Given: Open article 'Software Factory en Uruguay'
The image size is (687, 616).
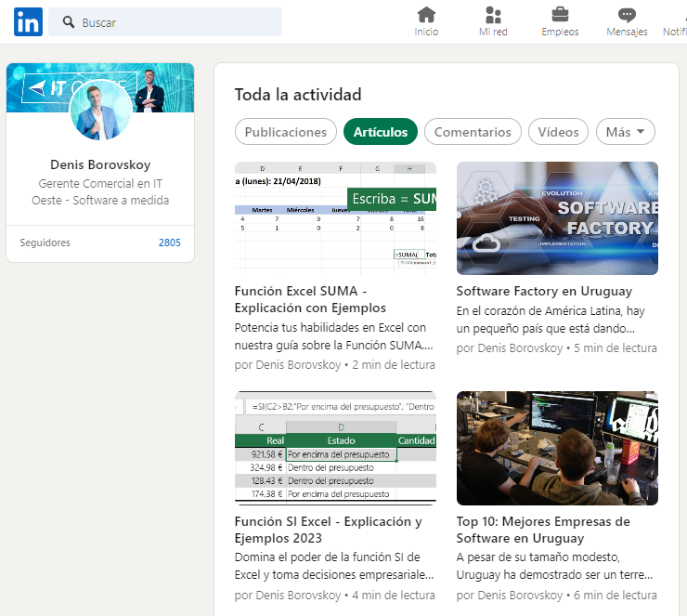Looking at the screenshot, I should click(x=544, y=291).
